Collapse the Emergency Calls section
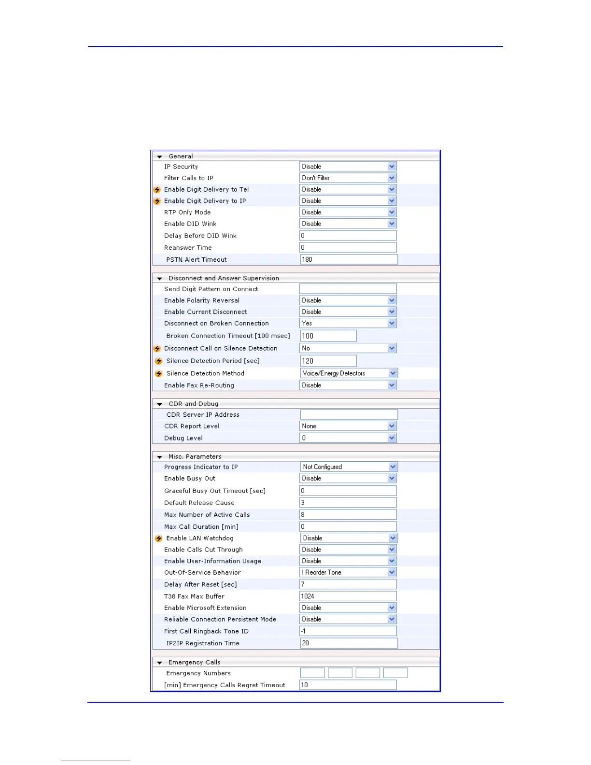The image size is (591, 765). (x=160, y=663)
